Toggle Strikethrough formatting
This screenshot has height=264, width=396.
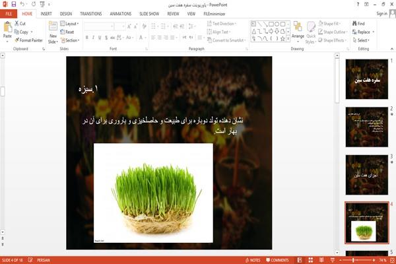113,38
